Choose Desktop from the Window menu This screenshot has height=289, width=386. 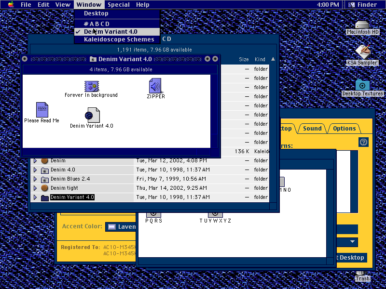pos(117,13)
